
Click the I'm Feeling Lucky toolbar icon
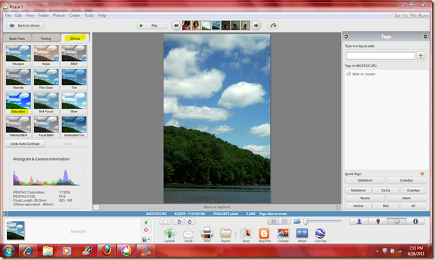273,25
